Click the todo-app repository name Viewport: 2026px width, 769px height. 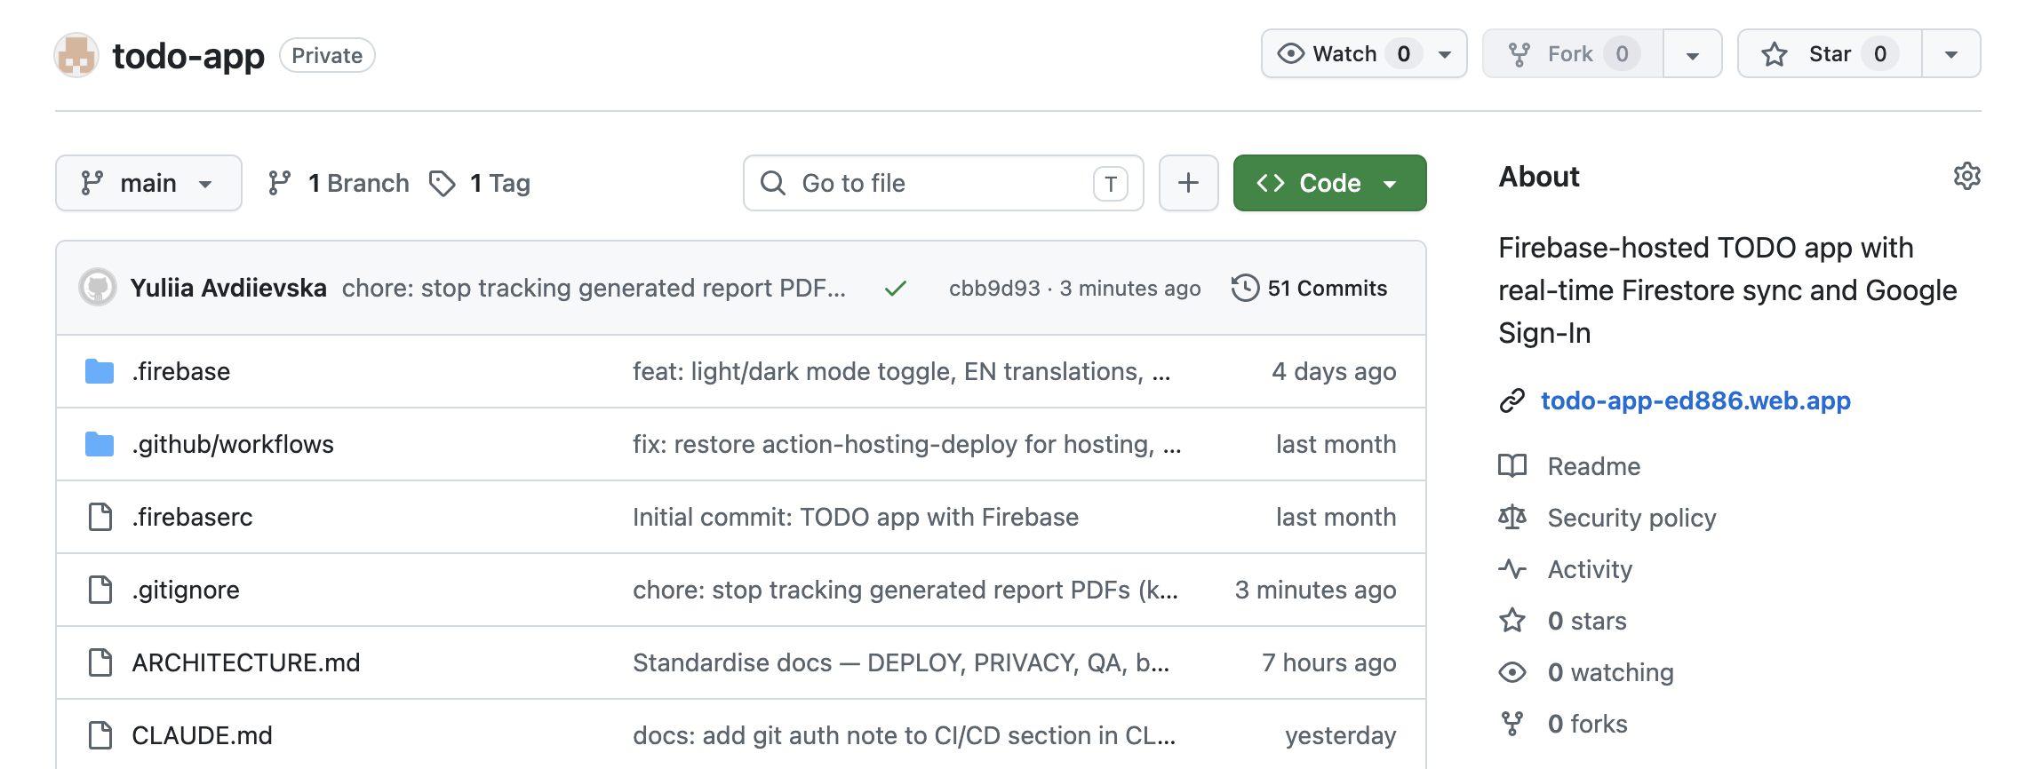coord(188,55)
